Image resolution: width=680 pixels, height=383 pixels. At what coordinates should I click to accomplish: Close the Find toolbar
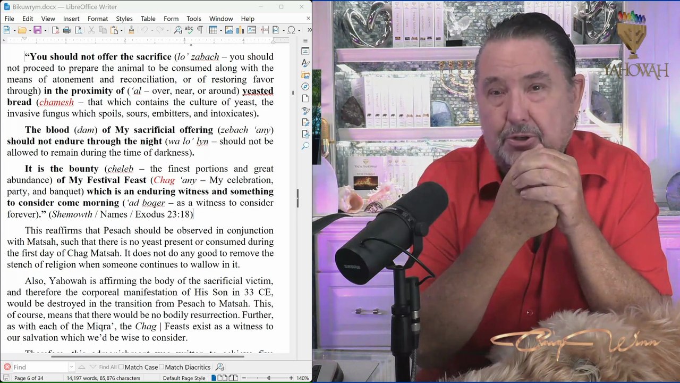[7, 367]
